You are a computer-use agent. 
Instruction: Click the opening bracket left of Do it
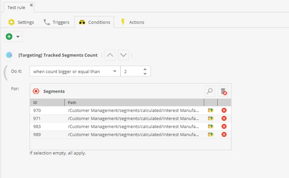tap(6, 73)
